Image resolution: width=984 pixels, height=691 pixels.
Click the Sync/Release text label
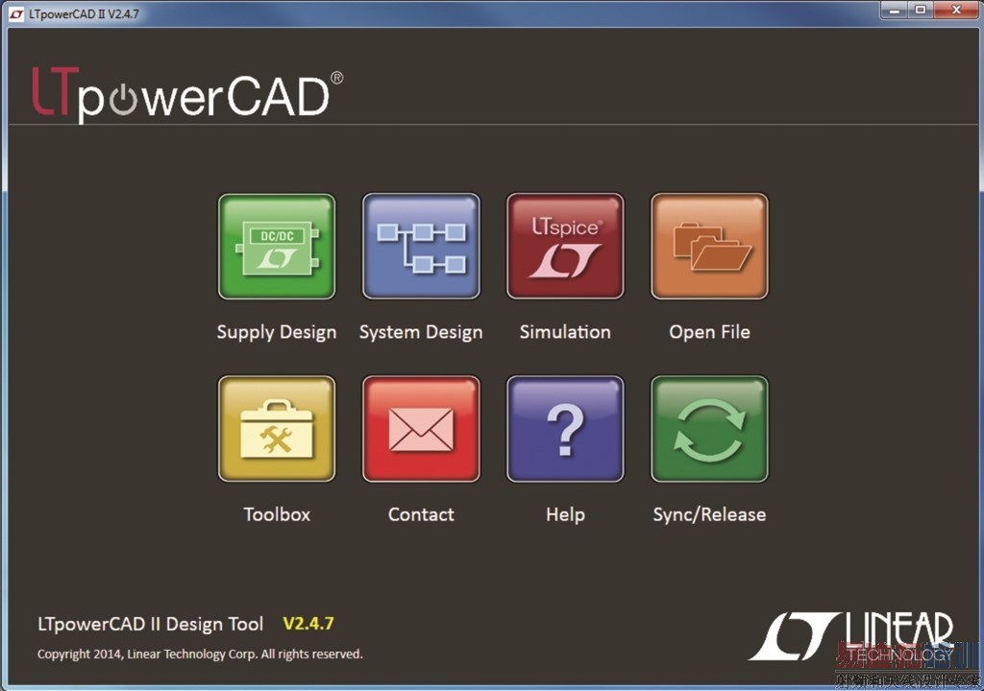710,514
